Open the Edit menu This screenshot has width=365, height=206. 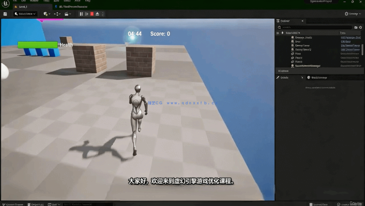23,1
